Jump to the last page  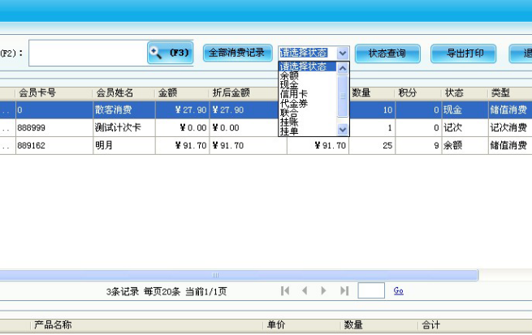(x=344, y=290)
